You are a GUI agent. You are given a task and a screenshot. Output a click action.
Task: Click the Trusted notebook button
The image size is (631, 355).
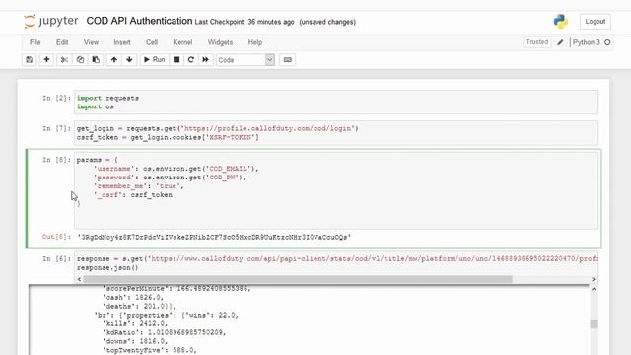536,41
